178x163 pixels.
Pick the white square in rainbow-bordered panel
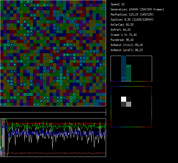(124, 99)
